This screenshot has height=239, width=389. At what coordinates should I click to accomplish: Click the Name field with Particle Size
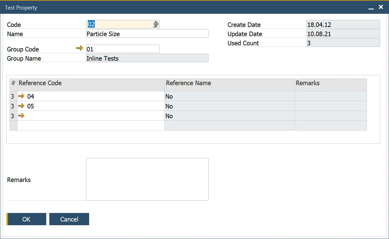pyautogui.click(x=147, y=34)
